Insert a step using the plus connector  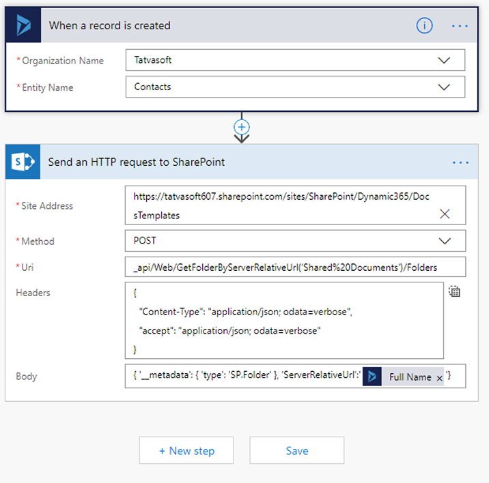pos(241,127)
